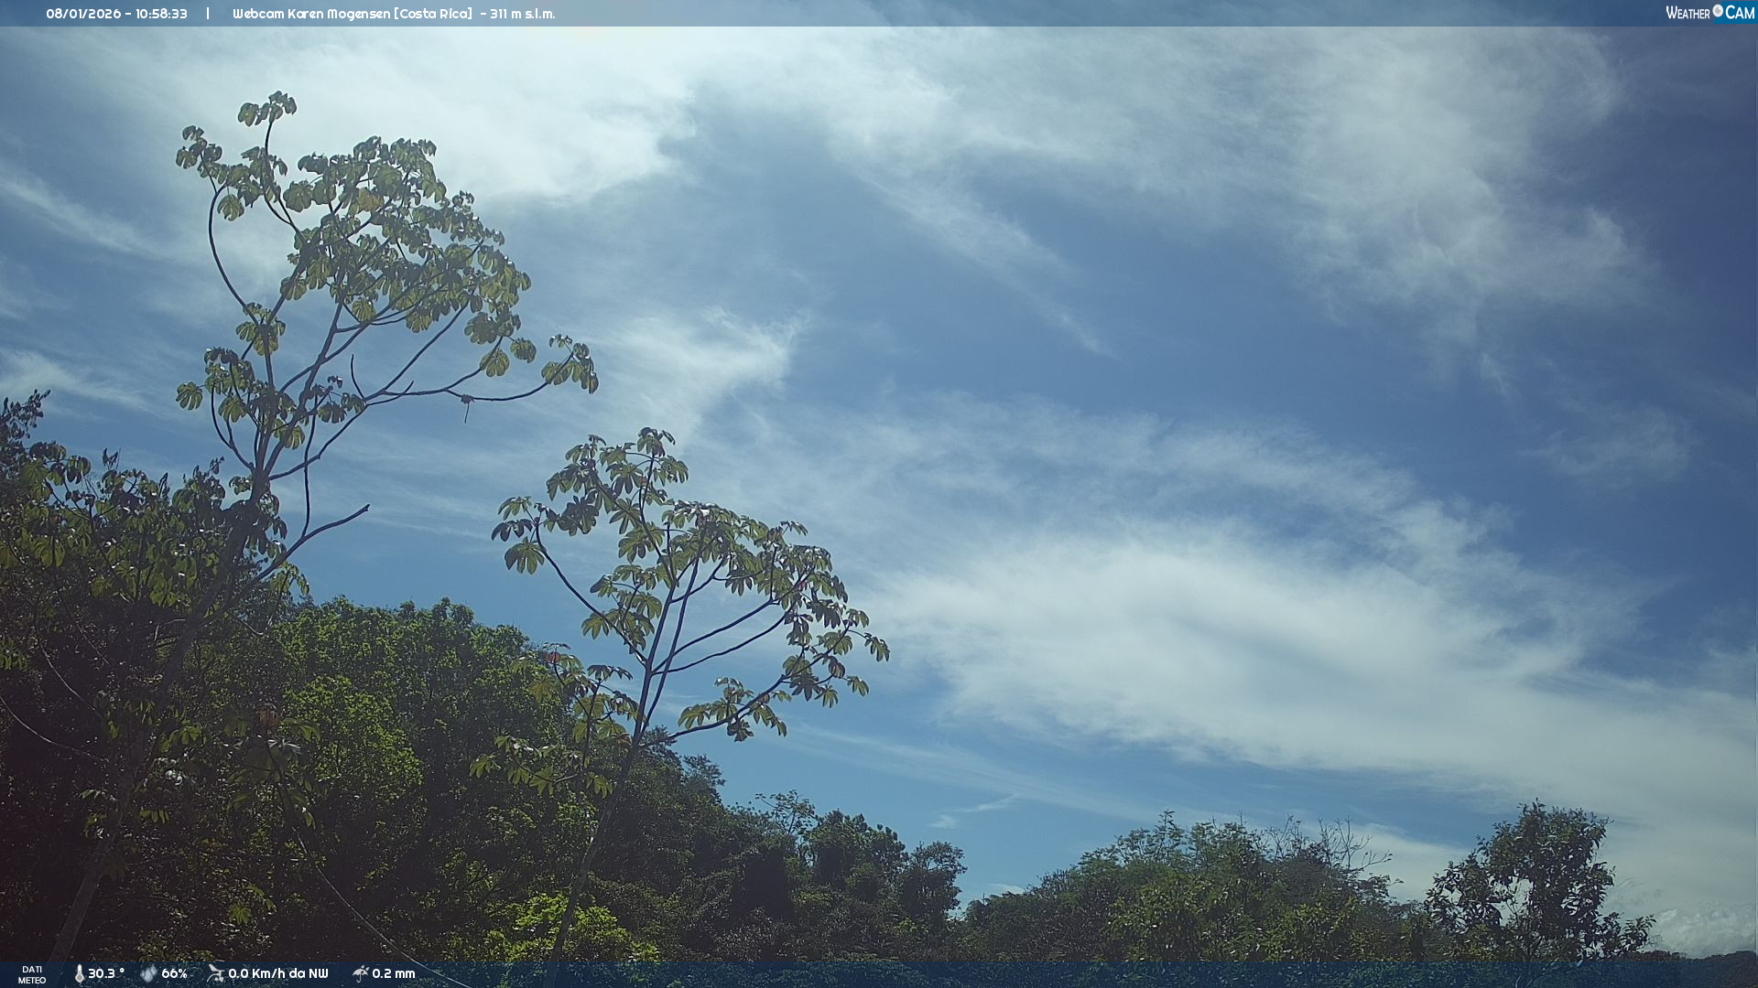Click the WEATHER word in the logo
The width and height of the screenshot is (1758, 988).
pyautogui.click(x=1687, y=13)
